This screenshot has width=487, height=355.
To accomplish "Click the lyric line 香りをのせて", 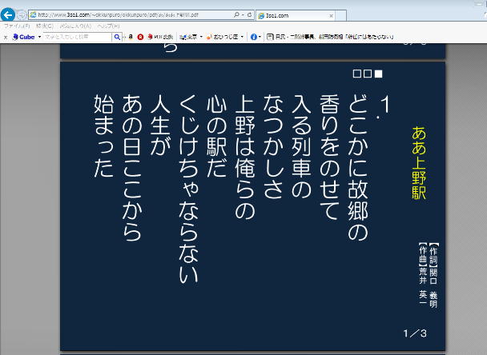I will tap(329, 158).
